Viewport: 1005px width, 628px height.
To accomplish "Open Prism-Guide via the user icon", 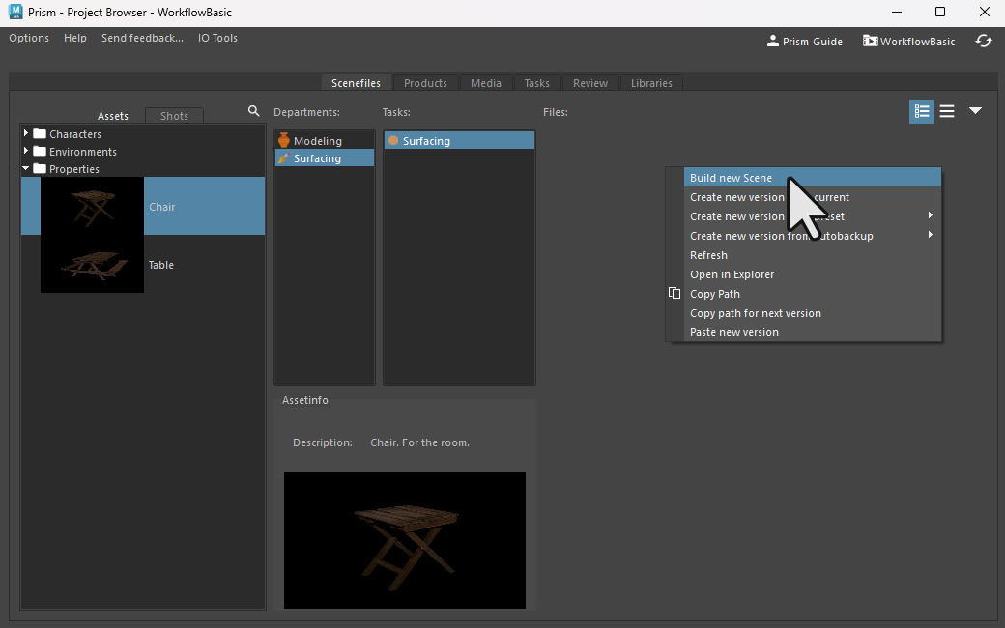I will pyautogui.click(x=772, y=41).
